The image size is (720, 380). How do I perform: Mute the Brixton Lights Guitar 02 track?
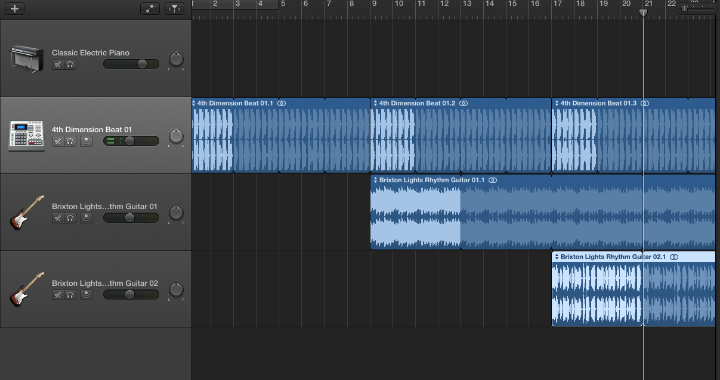point(58,294)
